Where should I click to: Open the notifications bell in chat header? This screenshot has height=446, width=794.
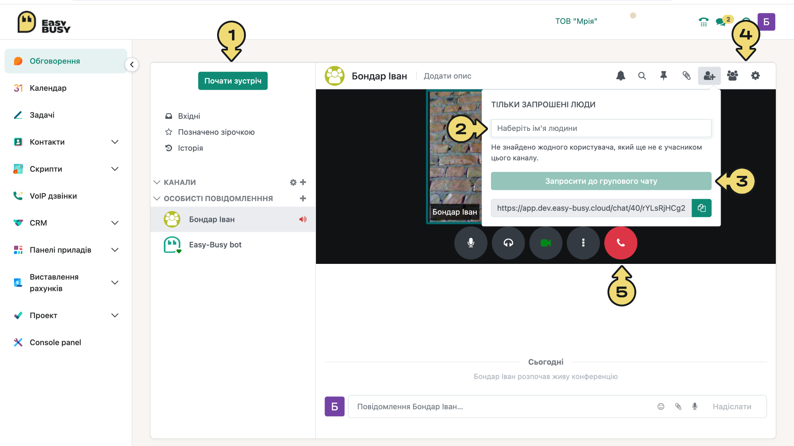point(621,76)
